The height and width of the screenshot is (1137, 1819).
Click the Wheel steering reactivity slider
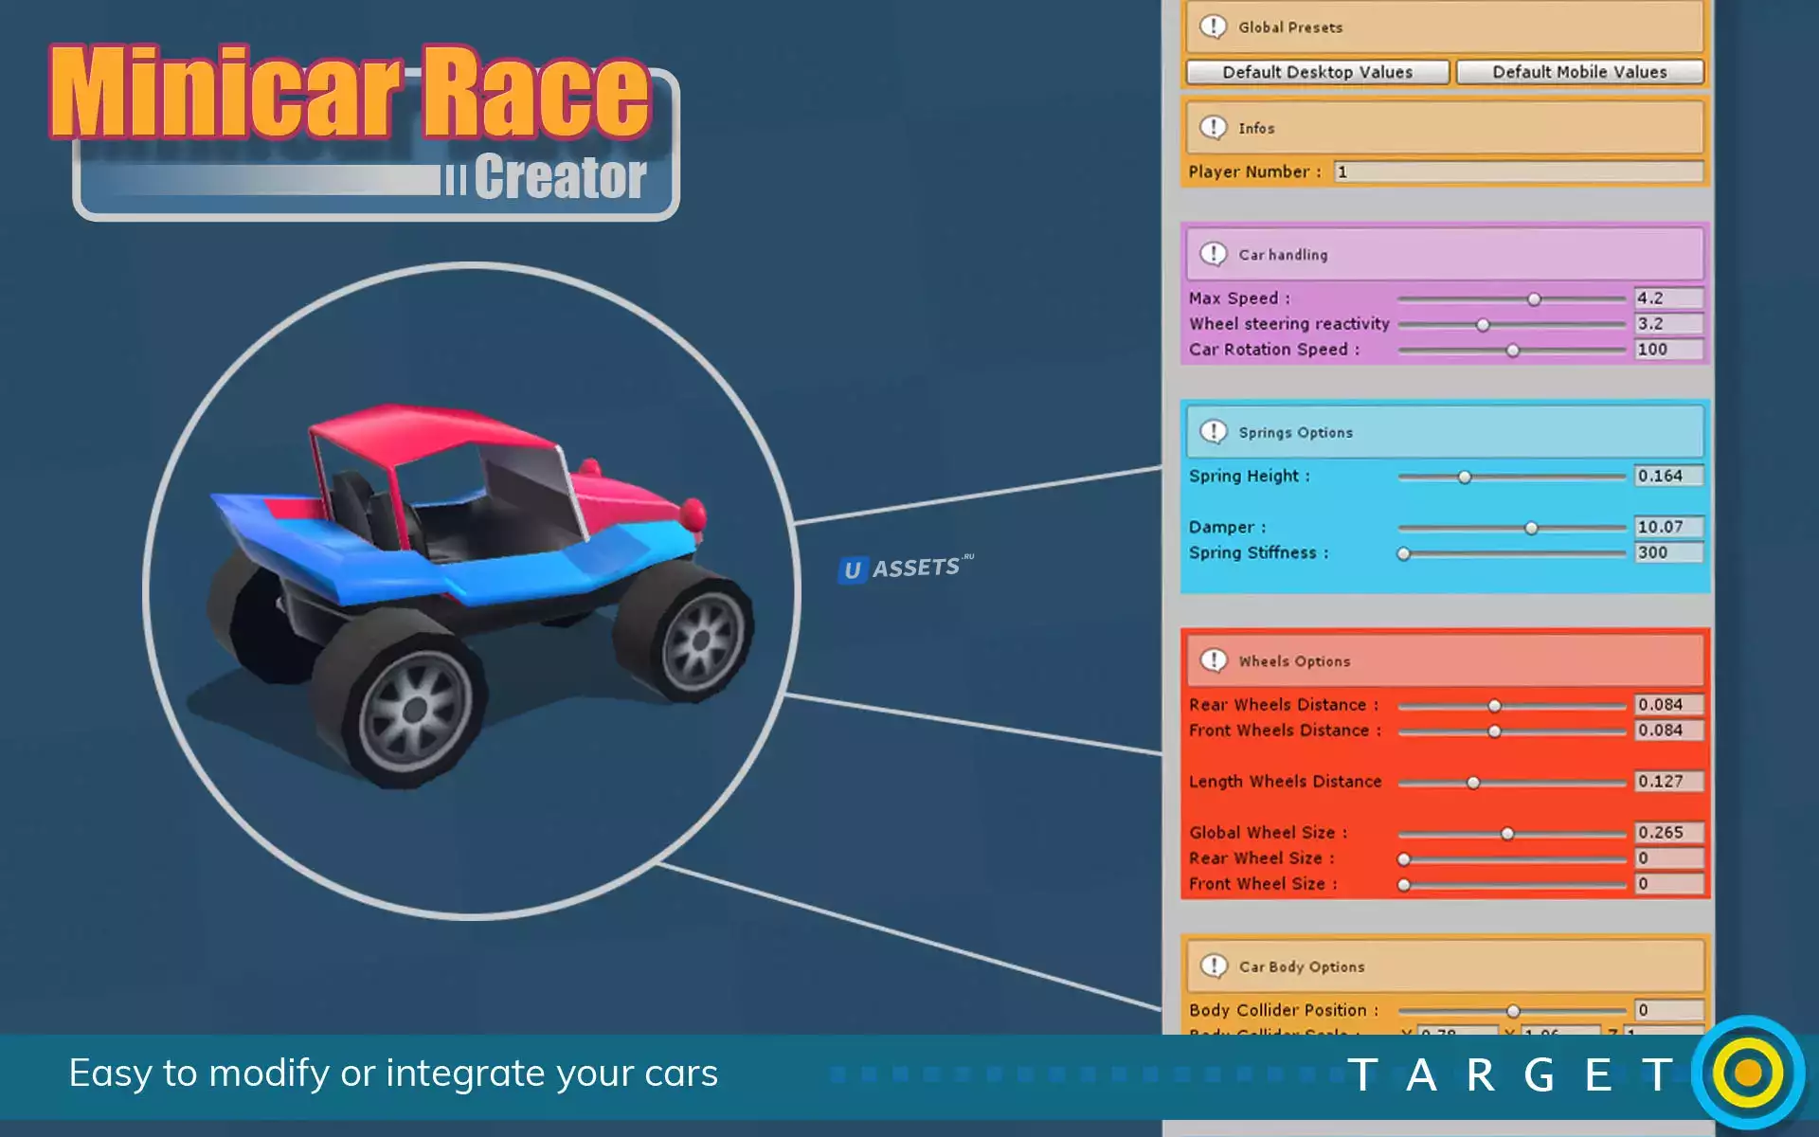pos(1483,325)
